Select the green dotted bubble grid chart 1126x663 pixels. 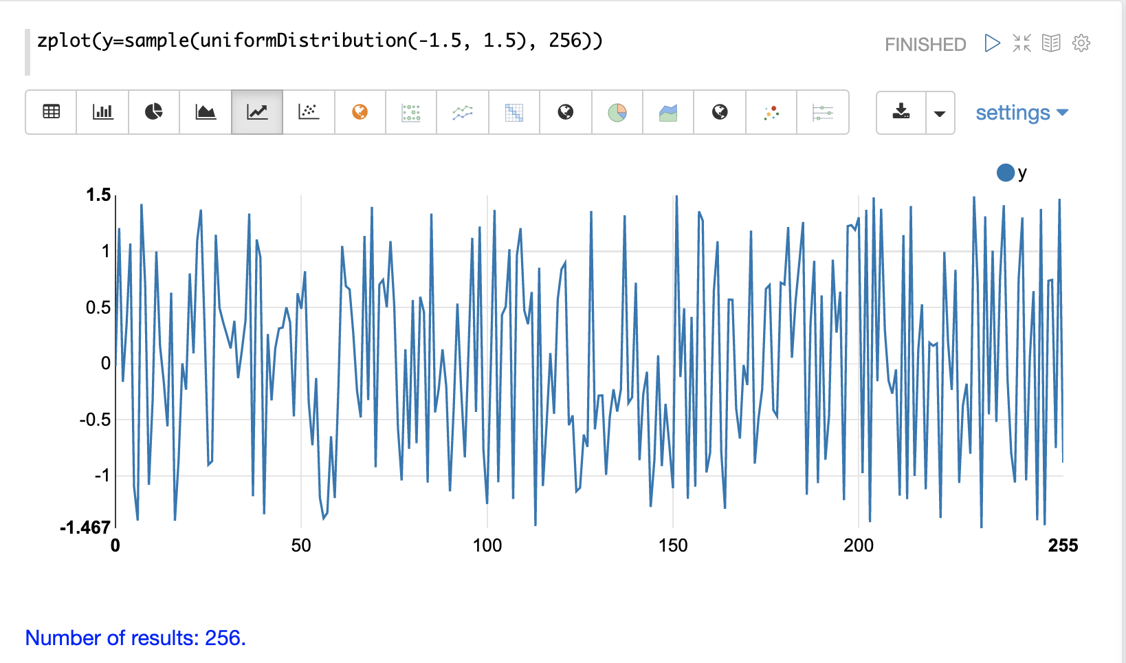click(411, 112)
